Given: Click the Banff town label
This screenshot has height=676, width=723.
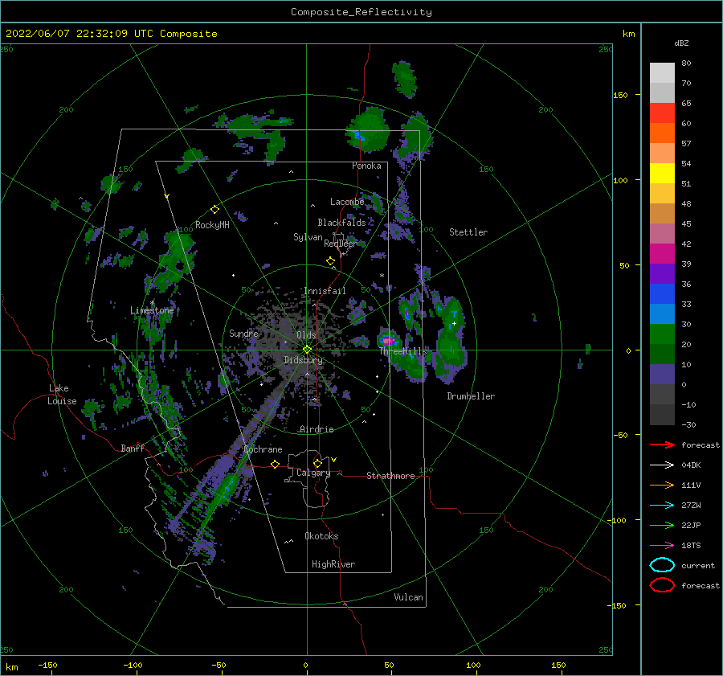Looking at the screenshot, I should [x=133, y=448].
